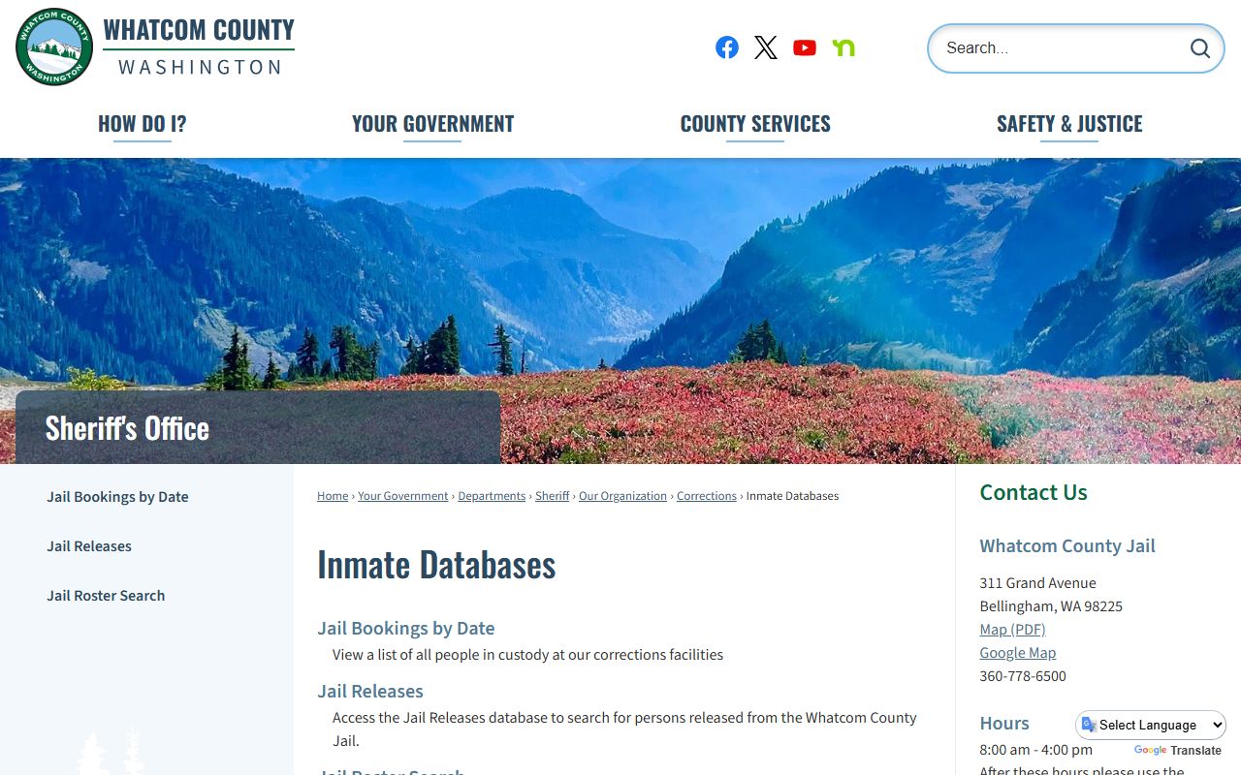
Task: Open Jail Bookings by Date heading link
Action: [x=406, y=629]
